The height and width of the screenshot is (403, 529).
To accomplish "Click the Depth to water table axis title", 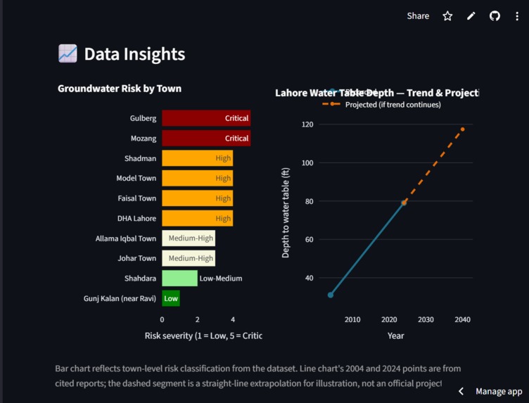I will (x=286, y=213).
